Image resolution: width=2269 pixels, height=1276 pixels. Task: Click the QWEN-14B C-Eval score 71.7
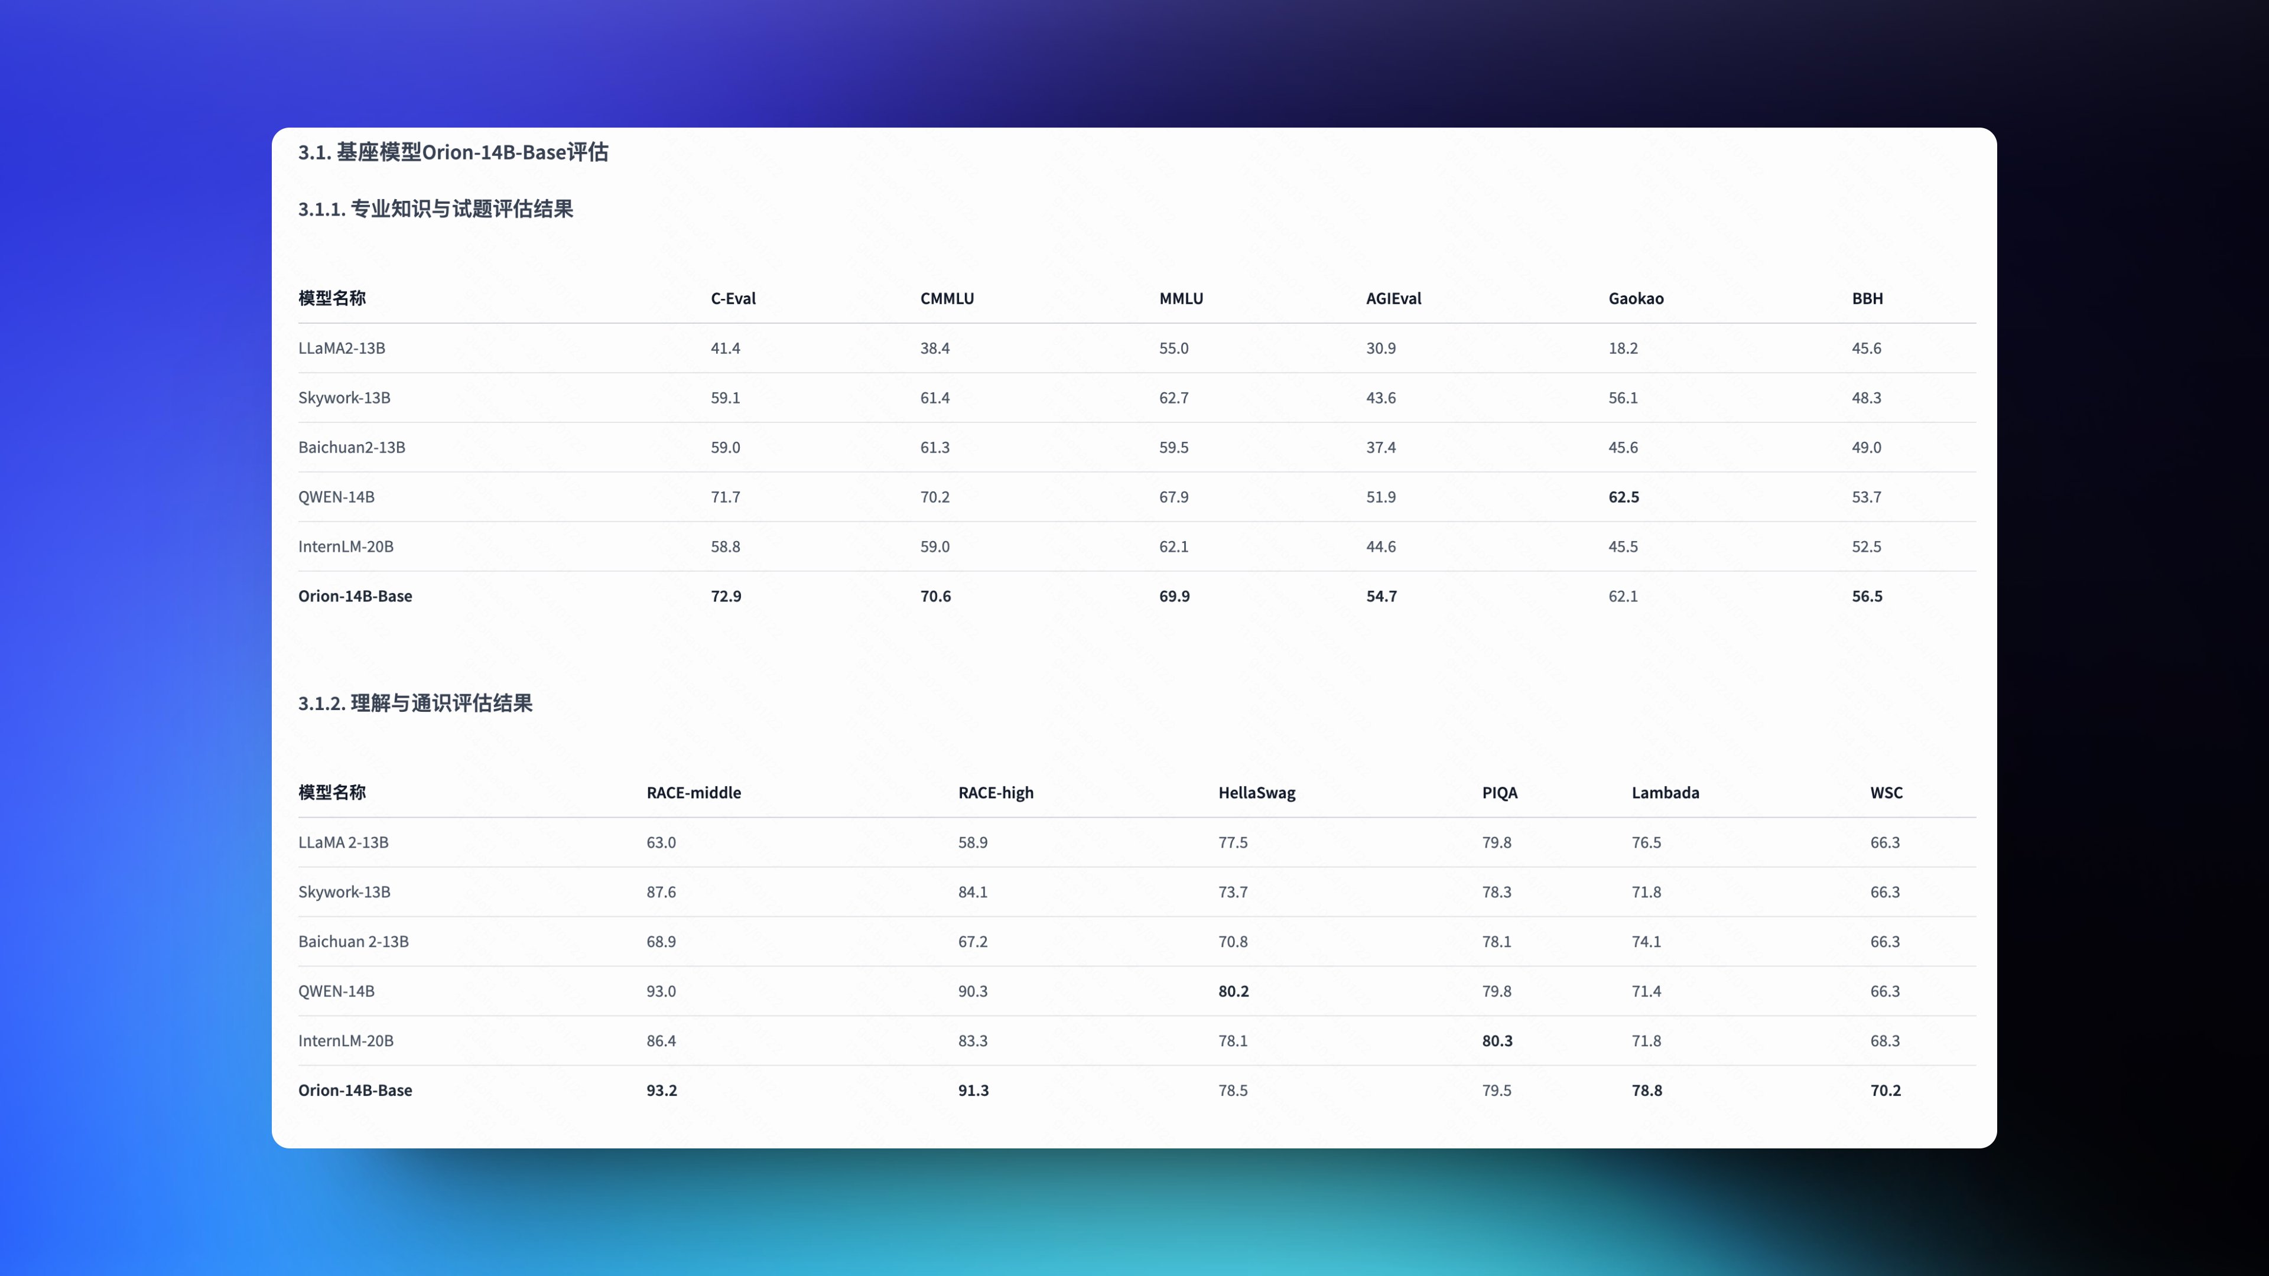point(725,497)
